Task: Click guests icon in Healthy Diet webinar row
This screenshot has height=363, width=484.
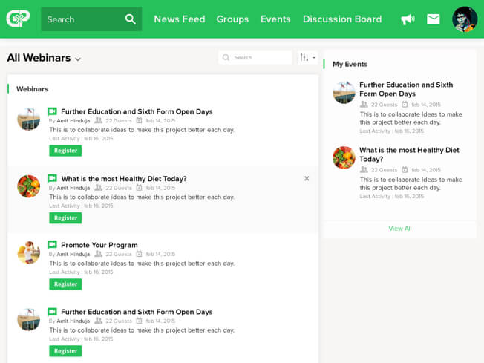Action: pos(98,187)
